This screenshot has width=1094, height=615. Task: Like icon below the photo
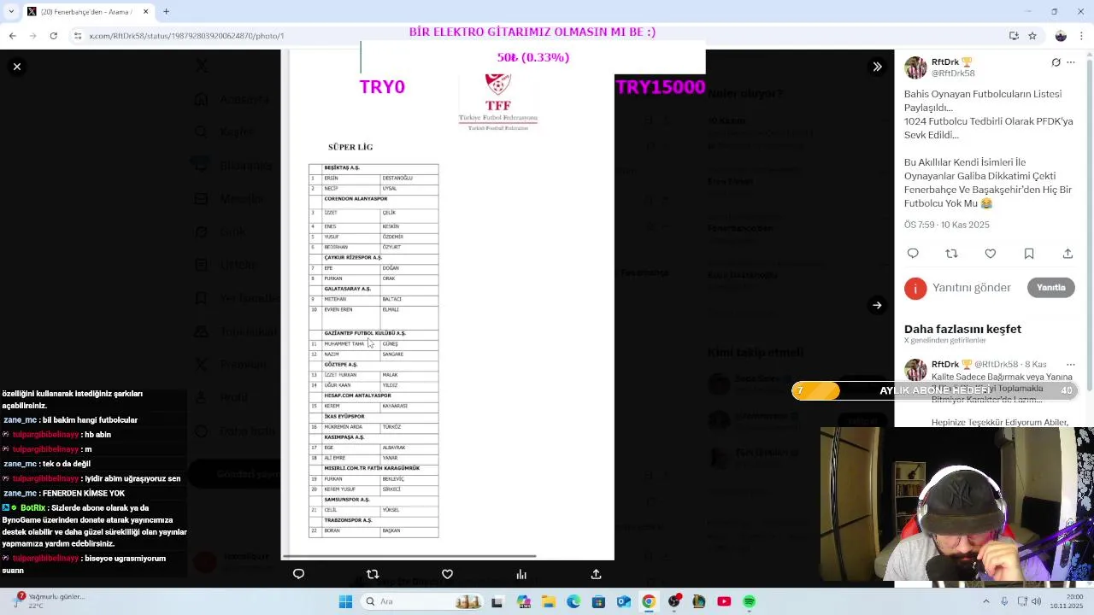pos(447,574)
